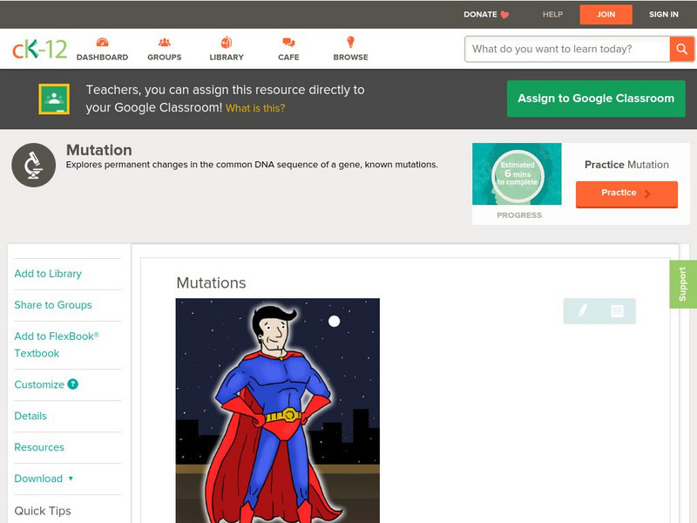The image size is (697, 523).
Task: Open the HELP menu item
Action: [552, 14]
